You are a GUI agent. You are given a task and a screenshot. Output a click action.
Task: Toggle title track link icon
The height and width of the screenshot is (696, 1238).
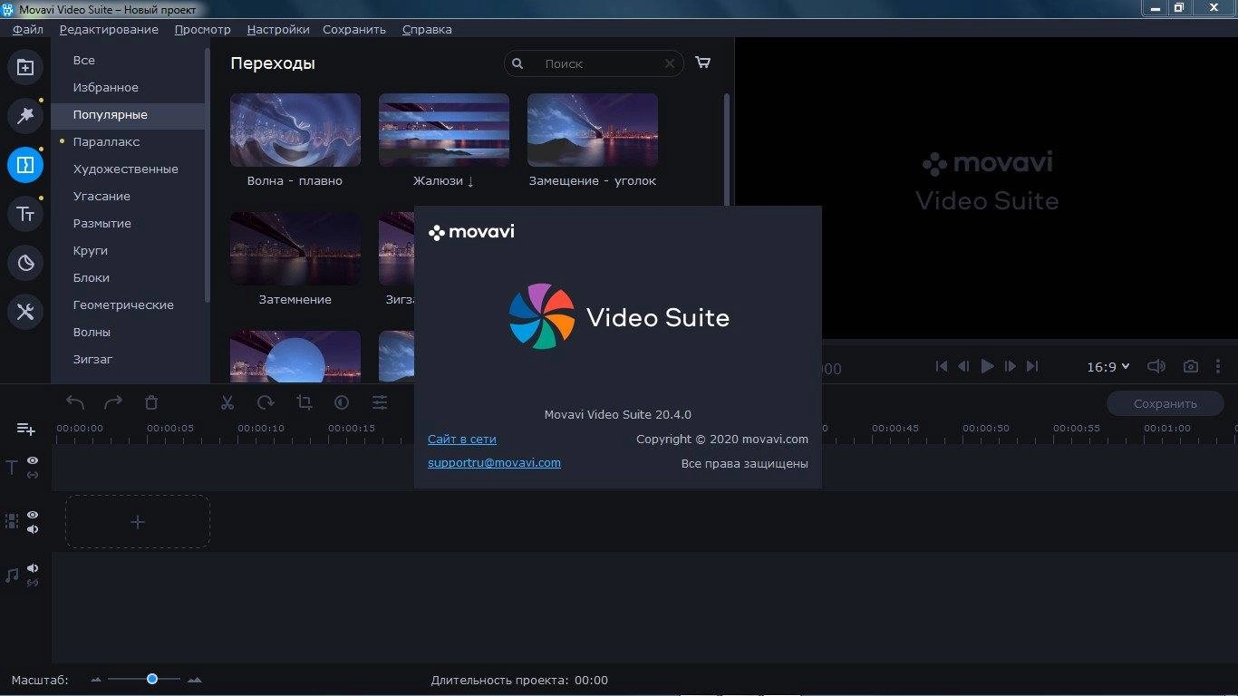tap(33, 475)
